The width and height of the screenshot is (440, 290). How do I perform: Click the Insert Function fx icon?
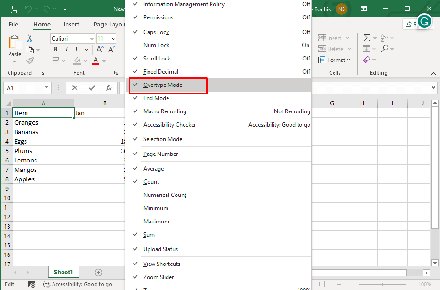[x=108, y=88]
